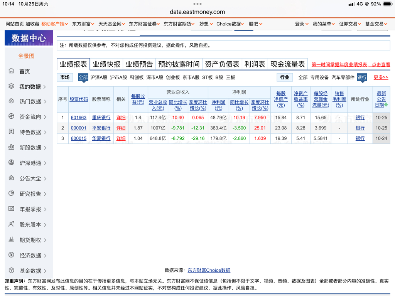Screen dimensions: 395x296
Task: Open 东方财富Choice数据 source link
Action: (209, 270)
